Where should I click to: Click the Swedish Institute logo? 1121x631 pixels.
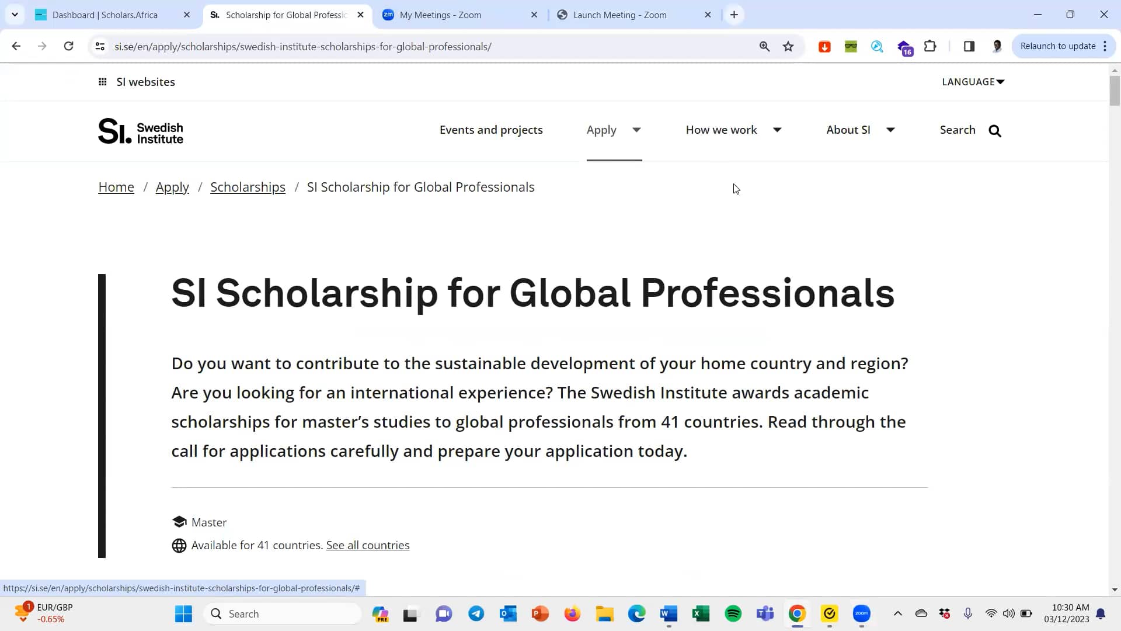pos(140,131)
